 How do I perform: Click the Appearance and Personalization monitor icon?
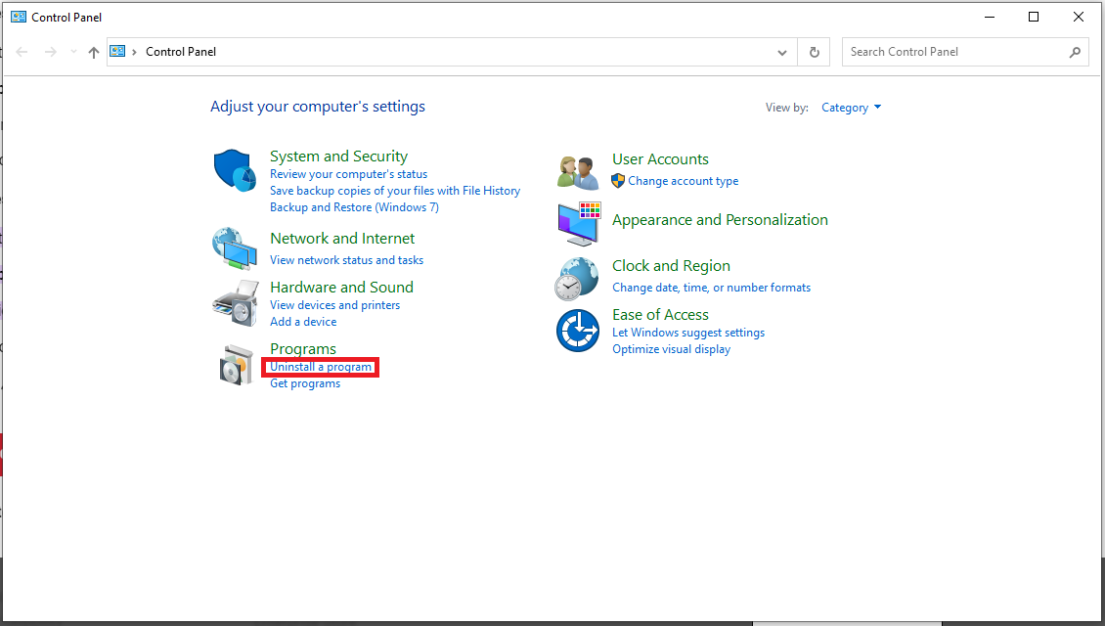coord(579,223)
